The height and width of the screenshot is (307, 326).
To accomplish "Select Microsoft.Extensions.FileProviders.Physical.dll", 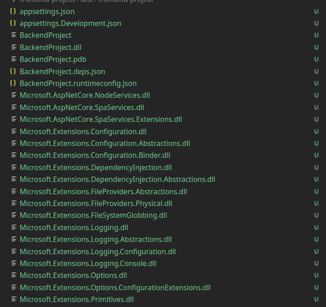I will coord(96,203).
